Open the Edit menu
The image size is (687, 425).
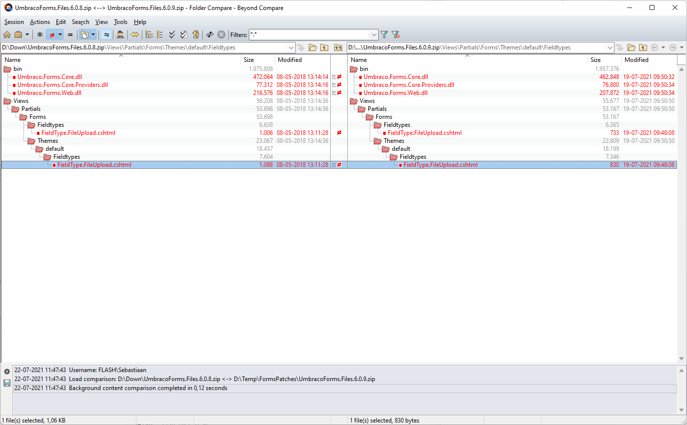pyautogui.click(x=61, y=22)
